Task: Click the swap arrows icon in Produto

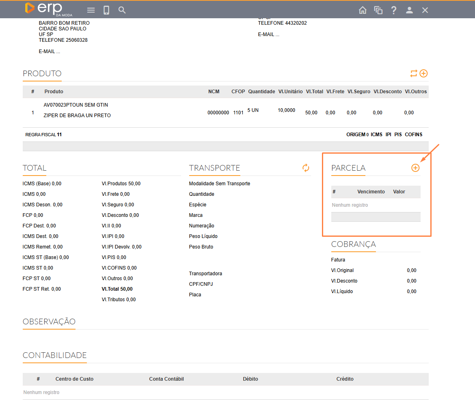Action: coord(413,73)
